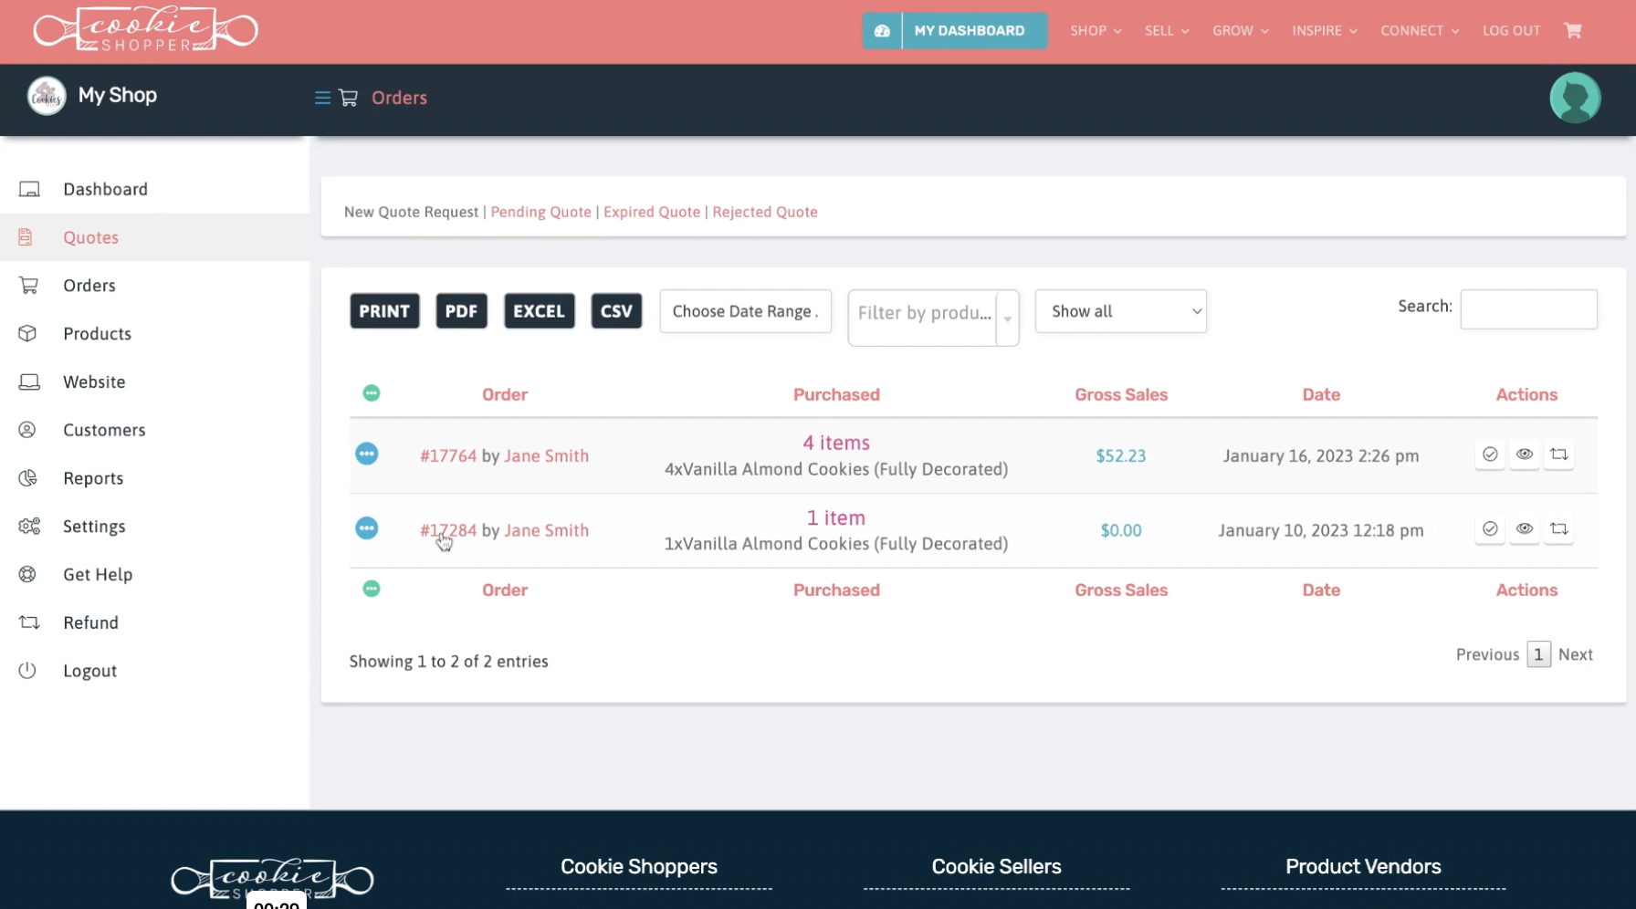Click the Quotes sidebar document icon
1636x909 pixels.
click(26, 237)
